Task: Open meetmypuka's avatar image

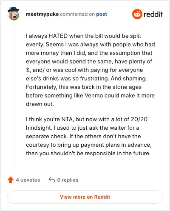Action: tap(13, 14)
